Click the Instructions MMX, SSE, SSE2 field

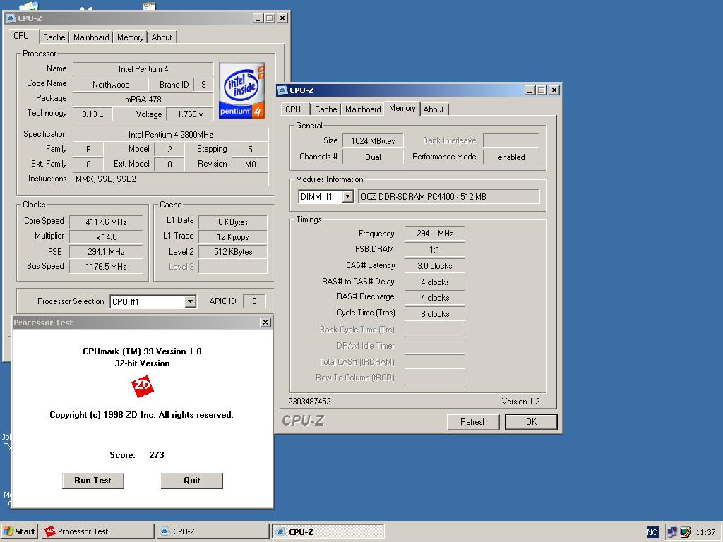click(x=171, y=179)
